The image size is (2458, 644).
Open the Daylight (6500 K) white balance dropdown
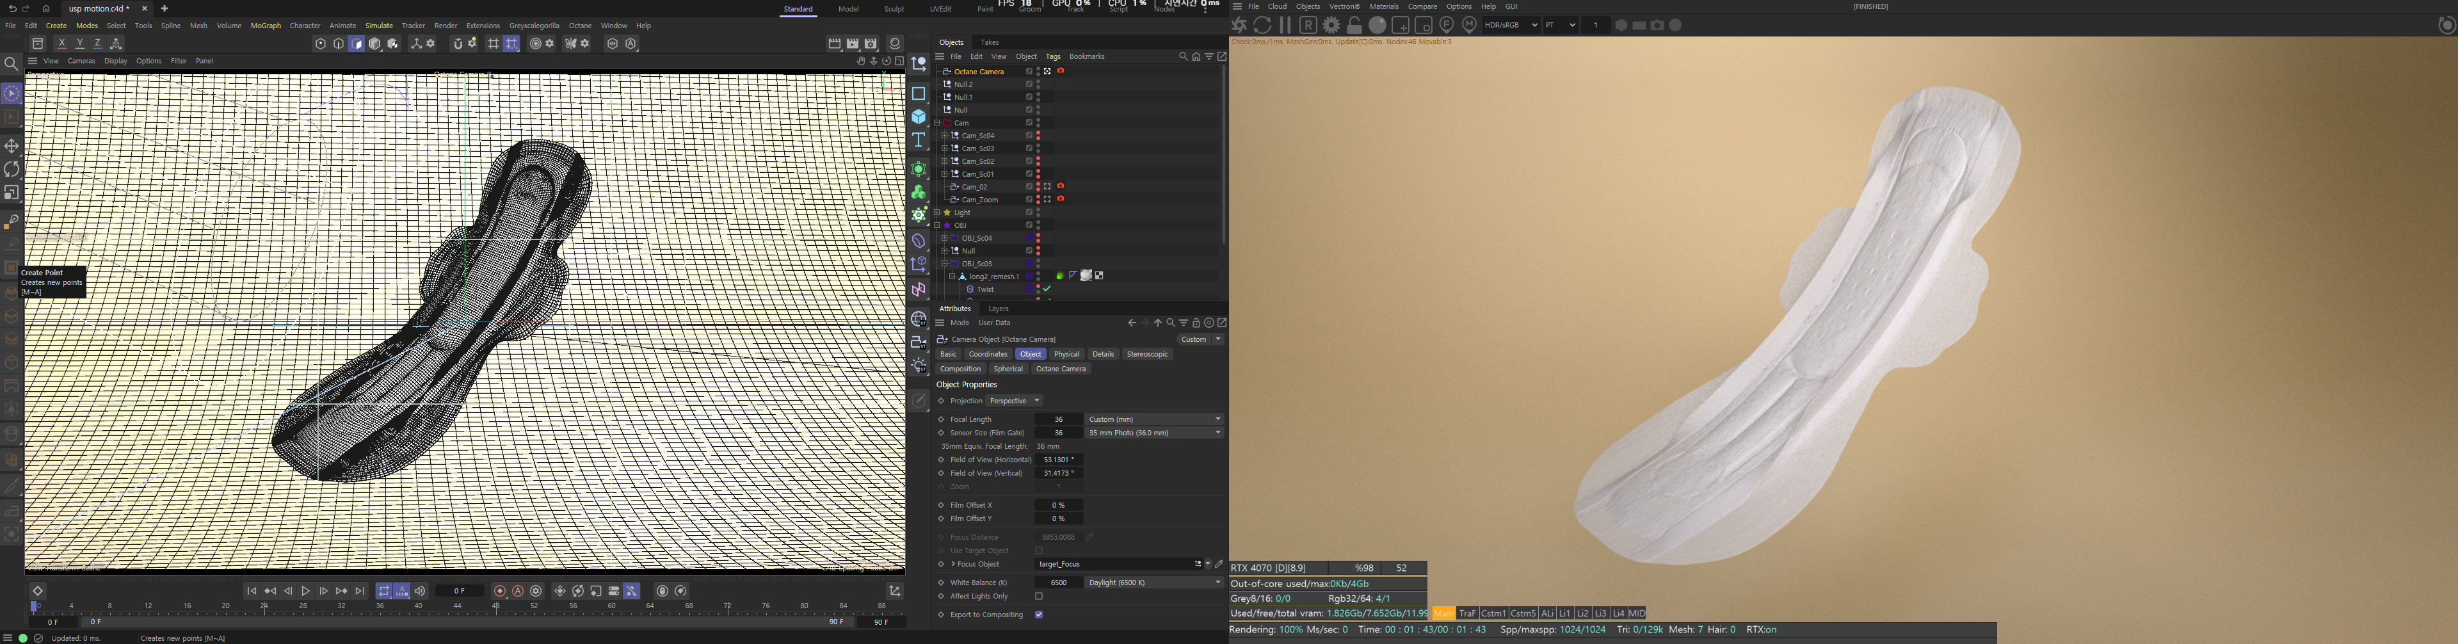(x=1153, y=582)
